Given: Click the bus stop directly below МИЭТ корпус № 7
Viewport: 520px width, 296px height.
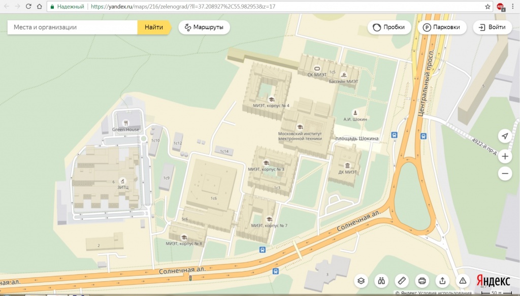Looking at the screenshot, I should [263, 250].
